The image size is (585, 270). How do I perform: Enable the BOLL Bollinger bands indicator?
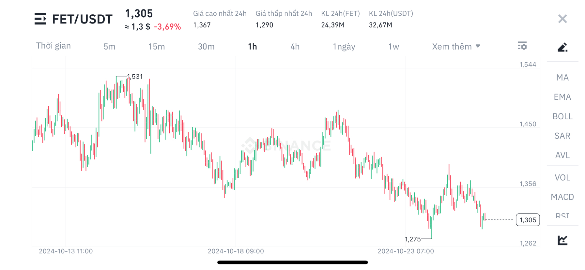tap(562, 116)
